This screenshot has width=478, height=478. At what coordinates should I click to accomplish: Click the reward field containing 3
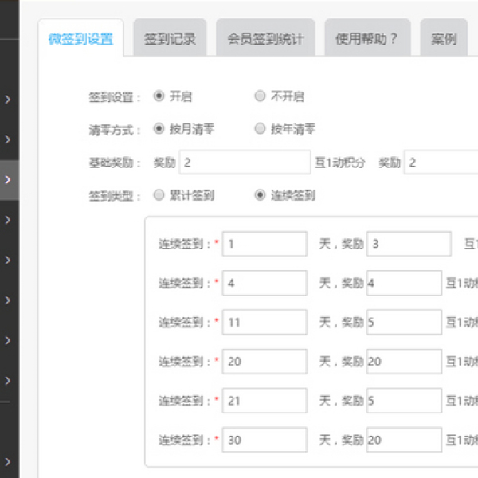point(408,244)
